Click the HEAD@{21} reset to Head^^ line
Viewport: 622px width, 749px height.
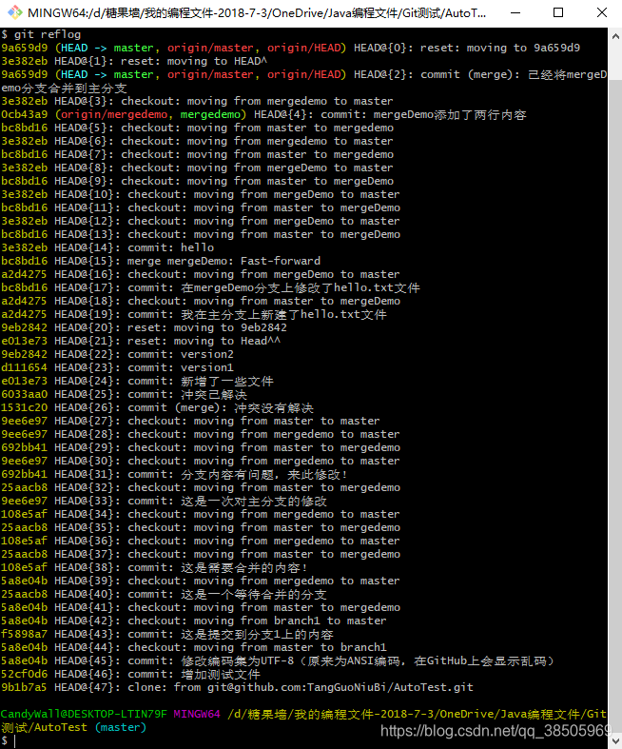coord(141,341)
